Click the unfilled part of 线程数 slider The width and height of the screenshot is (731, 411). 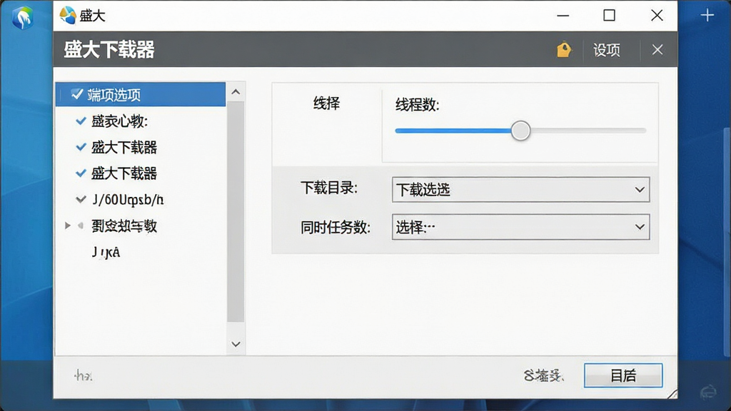588,131
